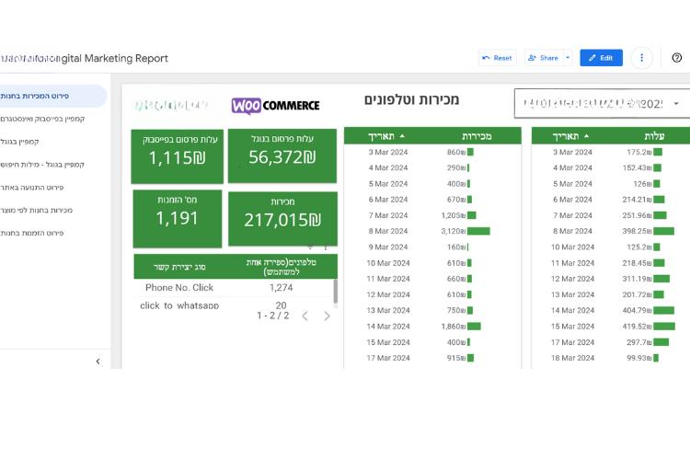Open the third sidebar page
Viewport: 690px width, 460px height.
click(20, 142)
